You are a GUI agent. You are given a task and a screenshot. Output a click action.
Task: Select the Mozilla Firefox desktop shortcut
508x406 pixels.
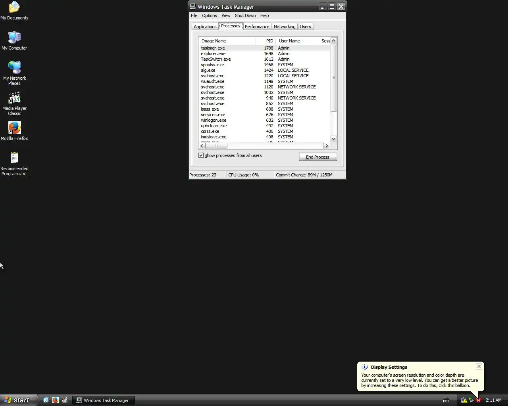coord(14,131)
